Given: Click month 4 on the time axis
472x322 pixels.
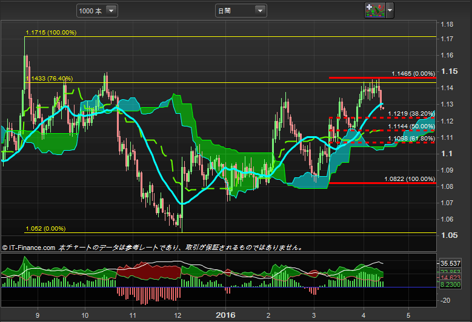Looking at the screenshot, I should point(364,315).
